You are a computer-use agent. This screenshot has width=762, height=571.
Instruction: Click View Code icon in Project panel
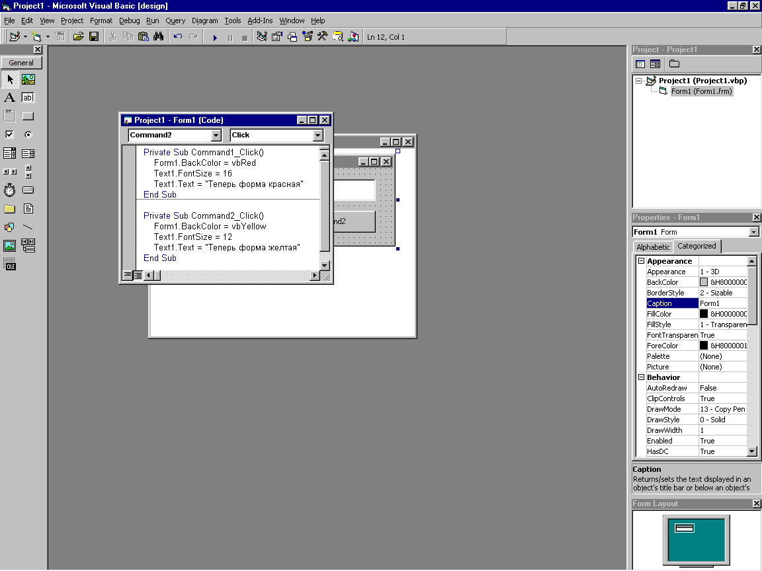pos(640,64)
